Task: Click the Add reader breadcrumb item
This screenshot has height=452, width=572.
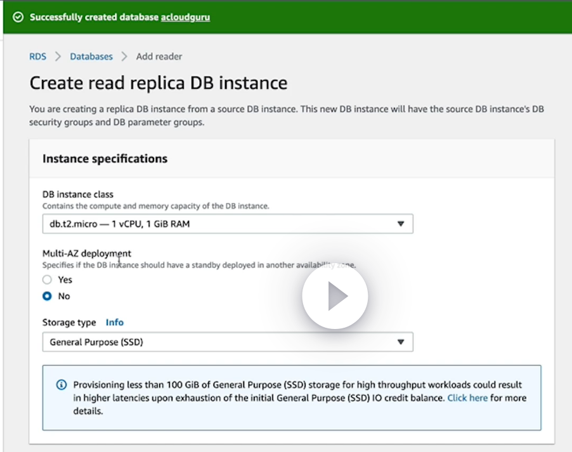Action: pyautogui.click(x=159, y=56)
